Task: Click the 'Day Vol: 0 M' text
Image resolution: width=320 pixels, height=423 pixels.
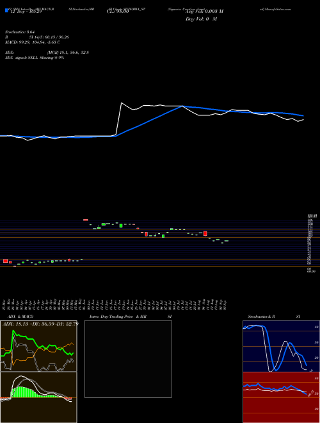Action: [x=201, y=19]
